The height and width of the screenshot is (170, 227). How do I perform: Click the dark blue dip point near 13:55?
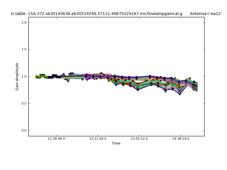[138, 90]
